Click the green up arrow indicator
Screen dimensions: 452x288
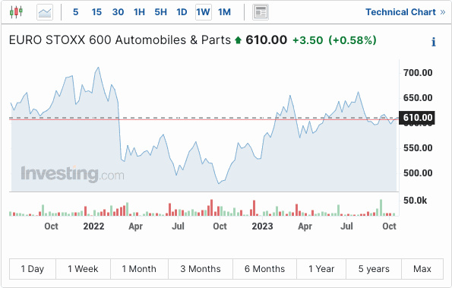click(x=238, y=40)
